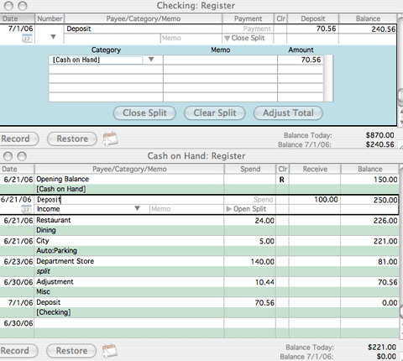Click Deposit payee field in Cash on Hand register
Image resolution: width=403 pixels, height=361 pixels.
click(129, 200)
